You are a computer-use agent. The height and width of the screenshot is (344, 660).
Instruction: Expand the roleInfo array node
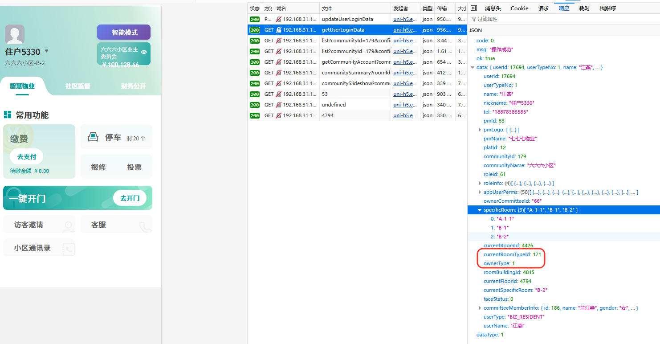click(480, 183)
